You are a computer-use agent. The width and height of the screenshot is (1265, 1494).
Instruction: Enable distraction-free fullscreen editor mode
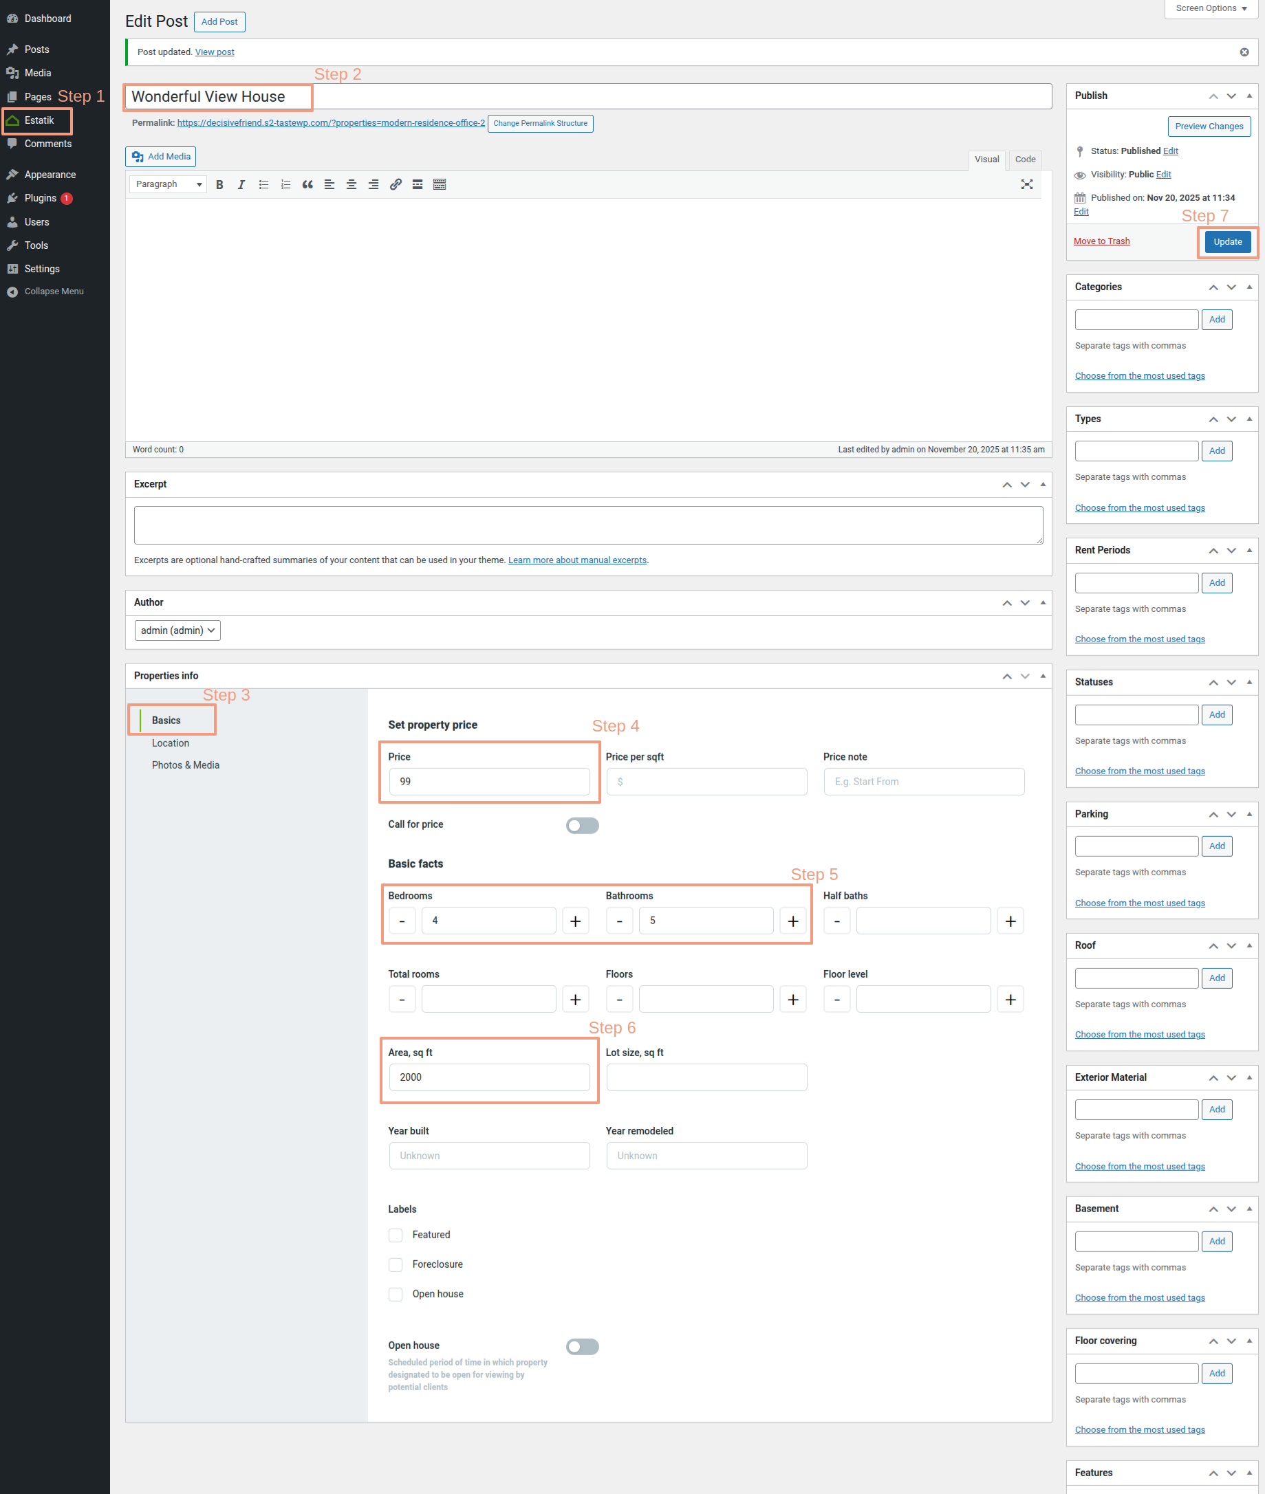(1026, 184)
